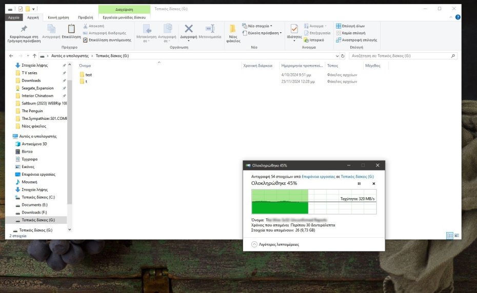Click Άνοιγμα in the ribbon
Image resolution: width=477 pixels, height=293 pixels.
point(315,26)
